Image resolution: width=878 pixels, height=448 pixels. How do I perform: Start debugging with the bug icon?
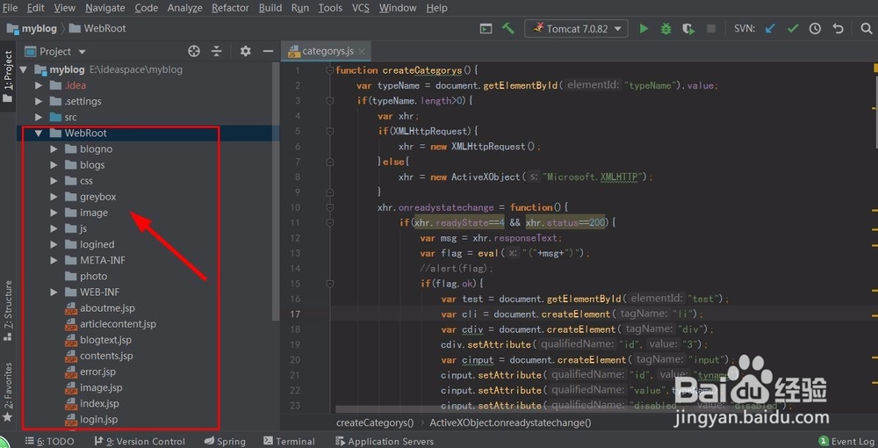coord(666,29)
